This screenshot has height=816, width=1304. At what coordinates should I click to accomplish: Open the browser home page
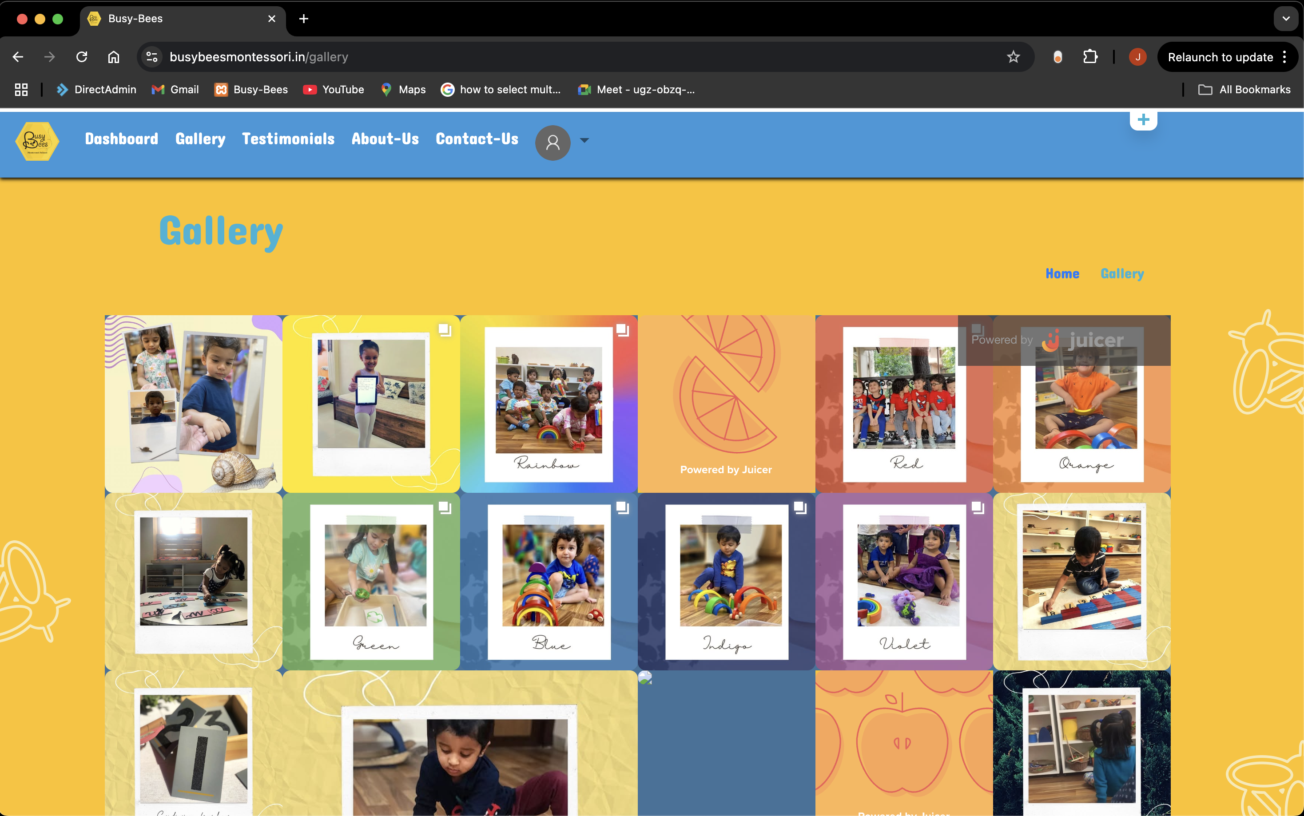[x=113, y=57]
